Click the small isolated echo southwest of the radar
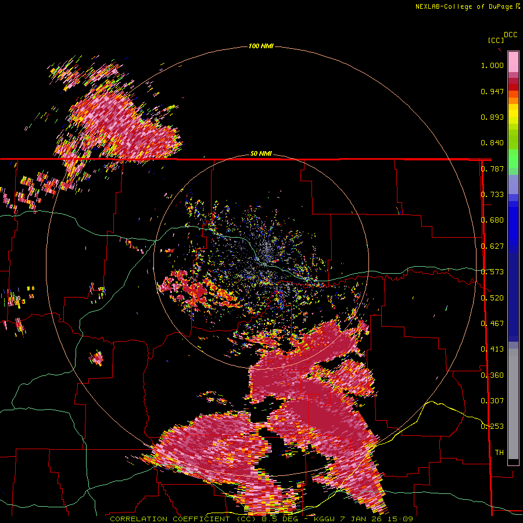 [96, 359]
